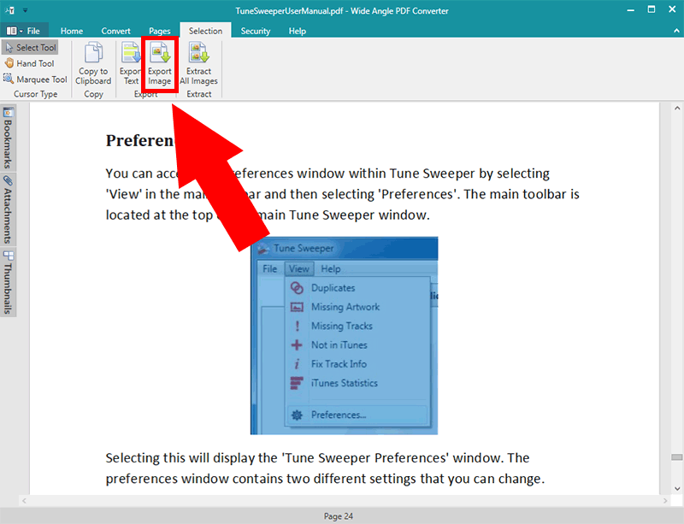Activate the Select Tool cursor
This screenshot has width=684, height=524.
tap(30, 47)
